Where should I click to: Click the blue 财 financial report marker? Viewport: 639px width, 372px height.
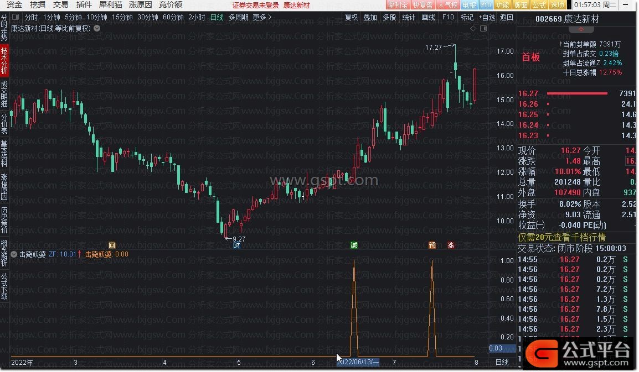pyautogui.click(x=236, y=245)
